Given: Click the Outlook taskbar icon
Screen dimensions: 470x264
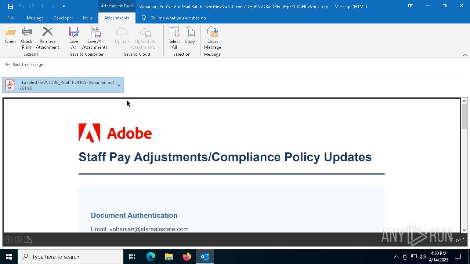Looking at the screenshot, I should [x=205, y=257].
